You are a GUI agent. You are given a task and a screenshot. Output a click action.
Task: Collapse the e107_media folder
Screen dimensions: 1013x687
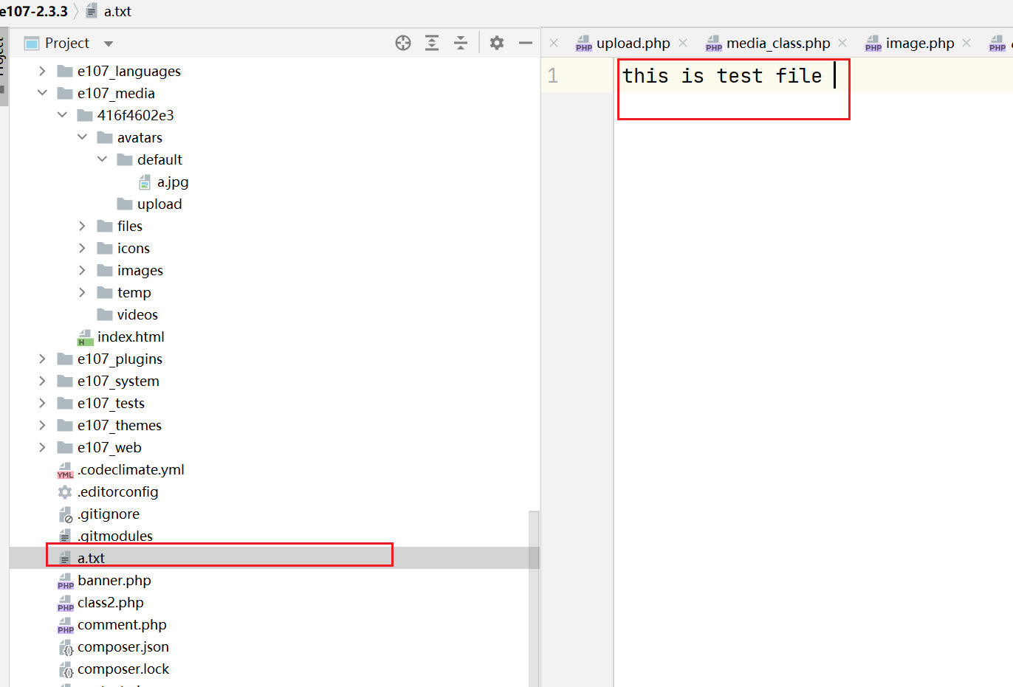tap(42, 93)
